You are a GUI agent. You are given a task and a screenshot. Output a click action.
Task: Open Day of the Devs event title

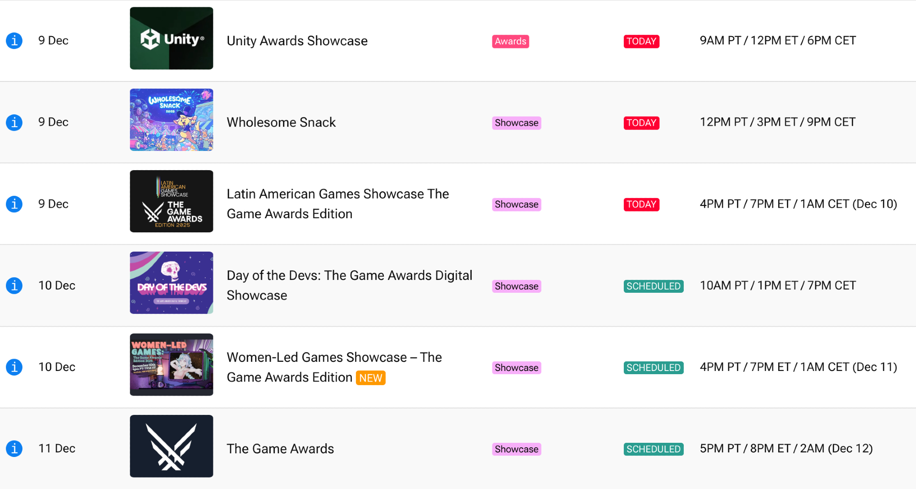349,285
